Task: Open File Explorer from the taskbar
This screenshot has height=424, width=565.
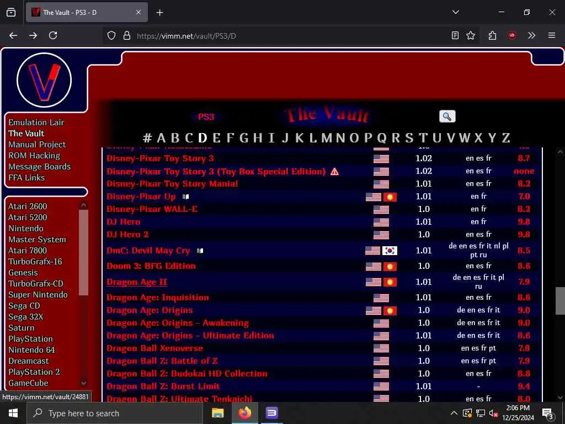Action: coord(217,413)
